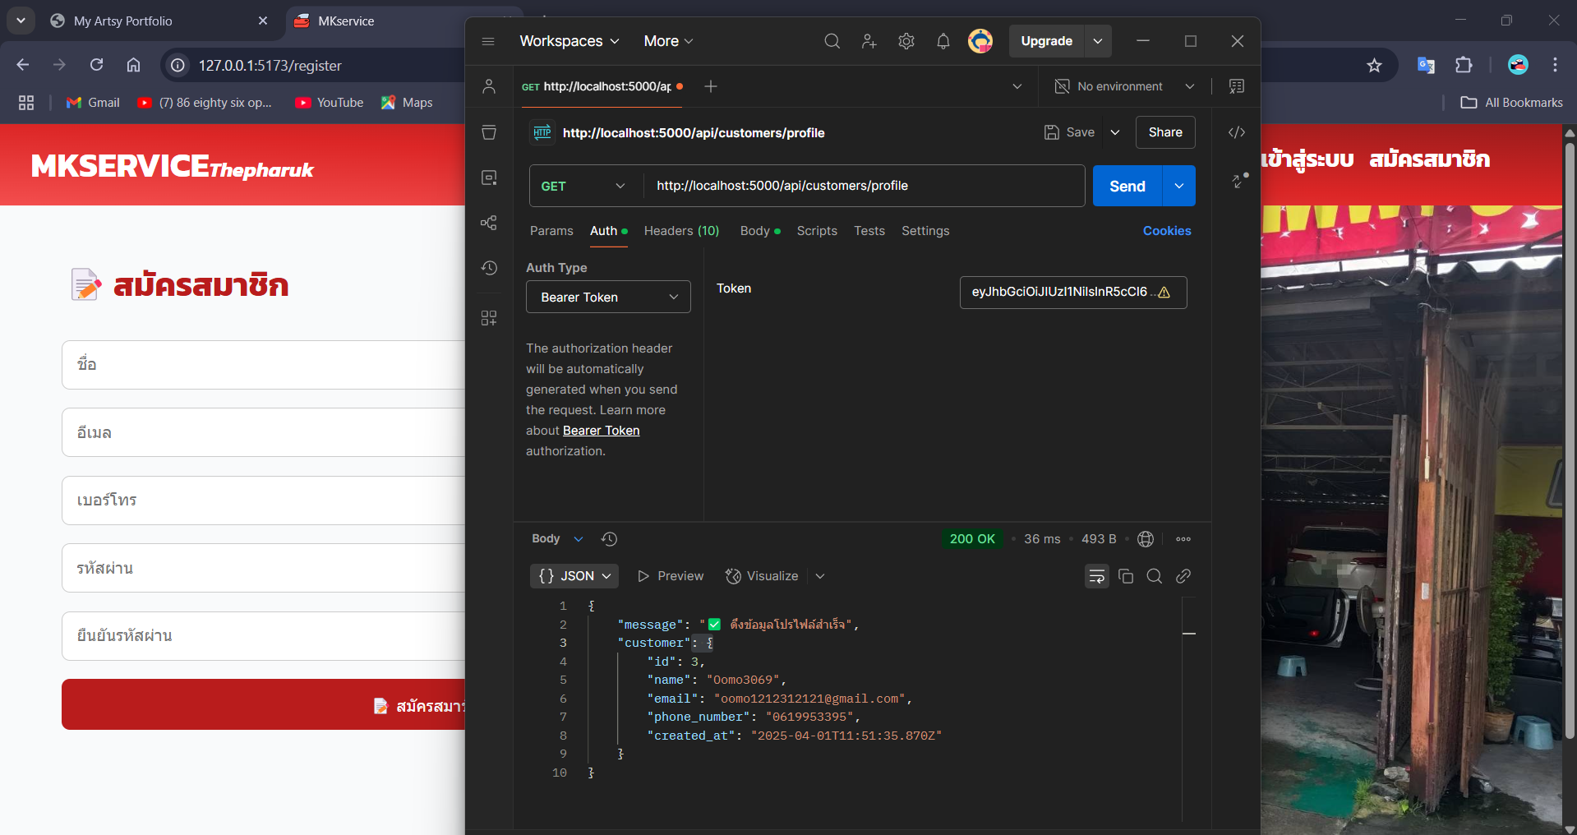Open Bearer Token documentation link
The width and height of the screenshot is (1577, 835).
click(x=601, y=431)
